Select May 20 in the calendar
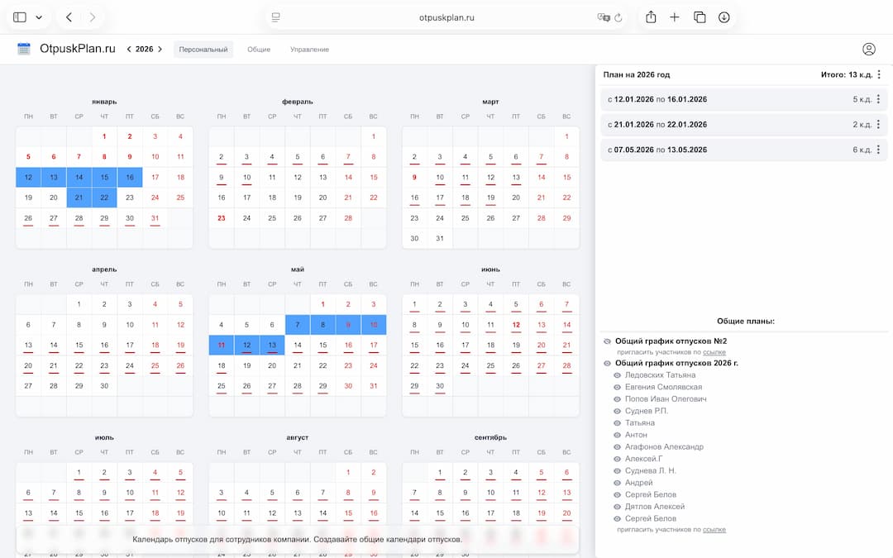Image resolution: width=893 pixels, height=558 pixels. tap(272, 365)
